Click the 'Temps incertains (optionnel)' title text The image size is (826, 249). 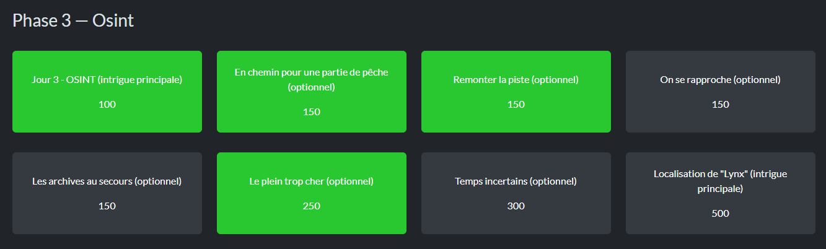516,181
